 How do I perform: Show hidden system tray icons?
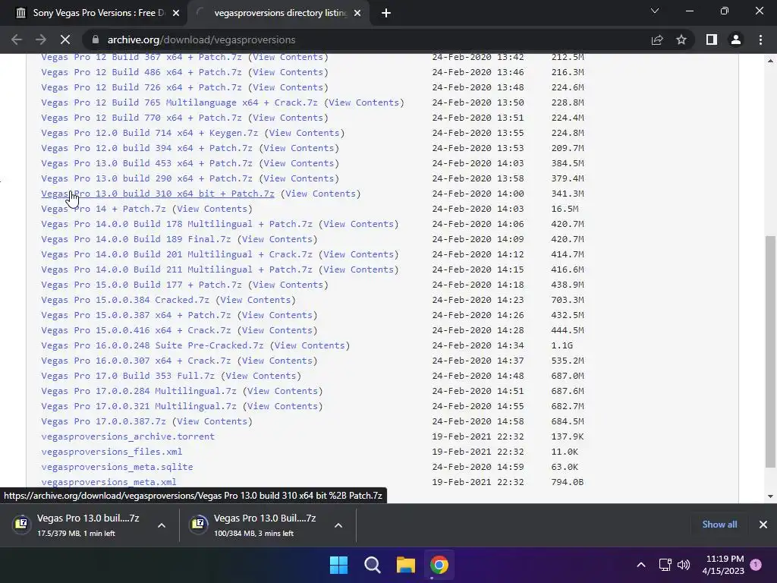point(640,565)
